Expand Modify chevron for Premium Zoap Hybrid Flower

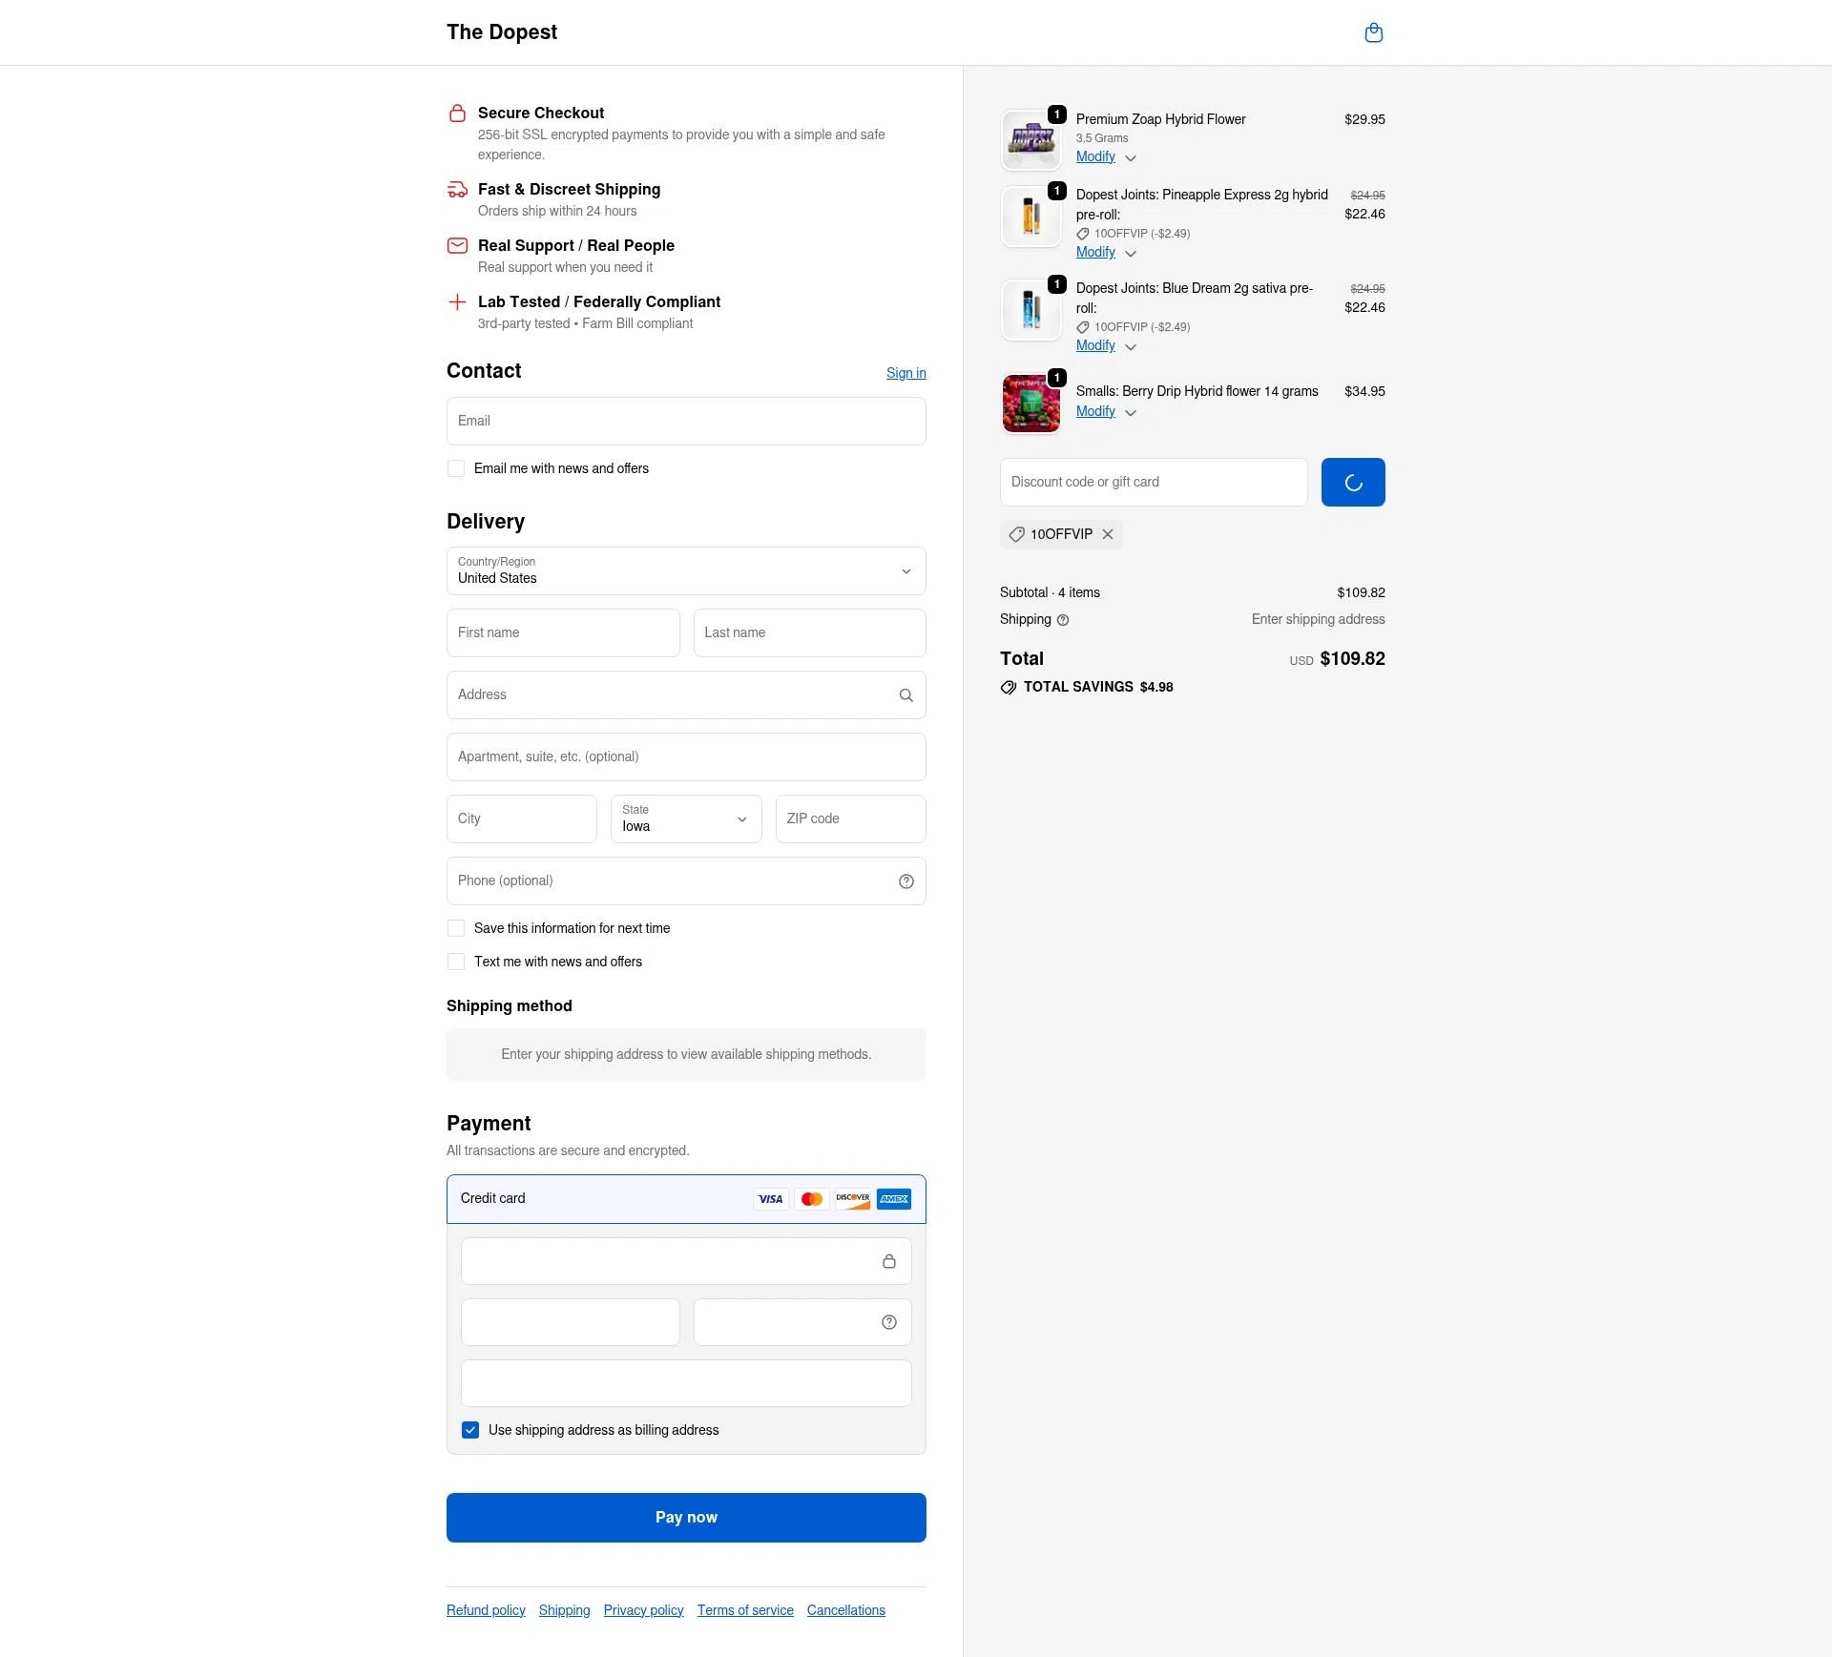[x=1131, y=158]
